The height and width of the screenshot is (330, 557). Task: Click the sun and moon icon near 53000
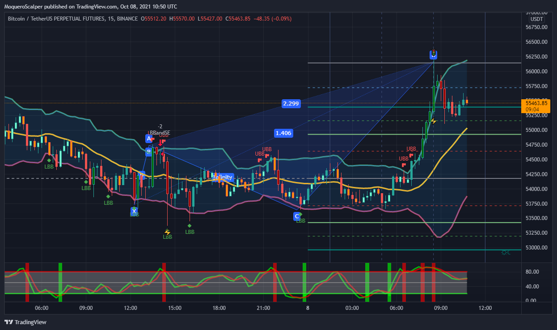pos(506,253)
